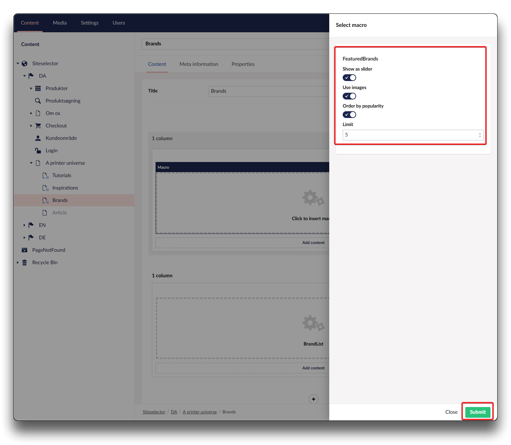This screenshot has height=445, width=511.
Task: Collapse the A printer universe node
Action: pyautogui.click(x=31, y=163)
